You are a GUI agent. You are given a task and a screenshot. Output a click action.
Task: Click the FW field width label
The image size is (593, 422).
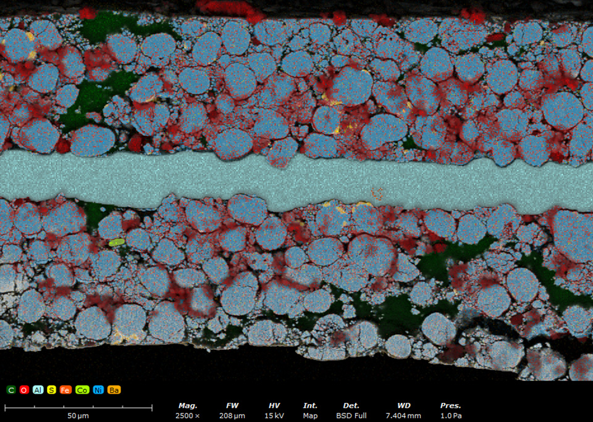click(232, 405)
